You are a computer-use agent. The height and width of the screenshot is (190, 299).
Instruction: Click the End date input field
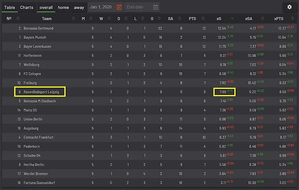click(137, 7)
